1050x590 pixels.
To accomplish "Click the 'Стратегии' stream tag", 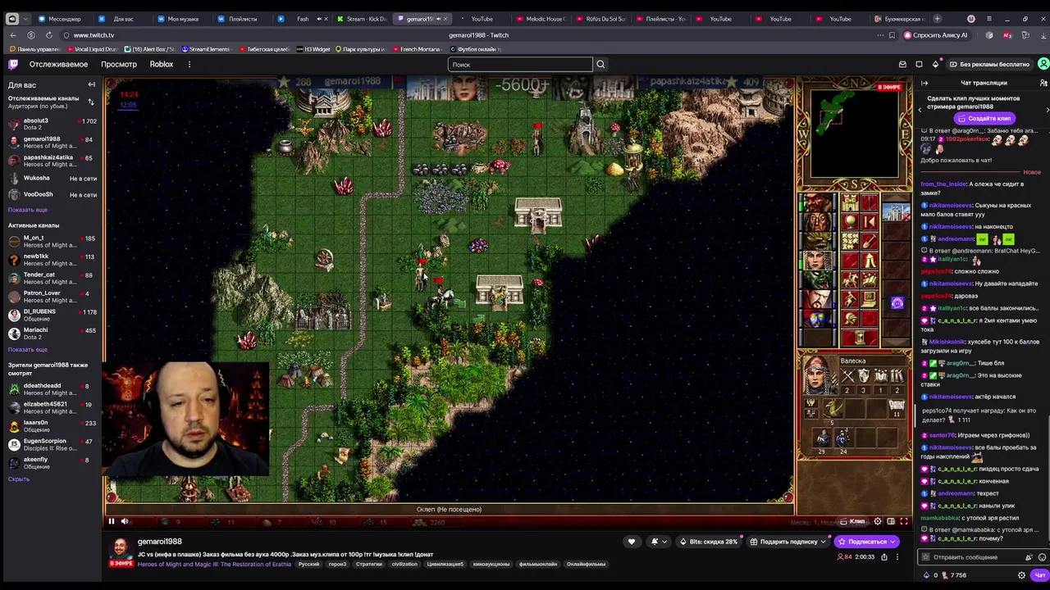I will (x=369, y=564).
